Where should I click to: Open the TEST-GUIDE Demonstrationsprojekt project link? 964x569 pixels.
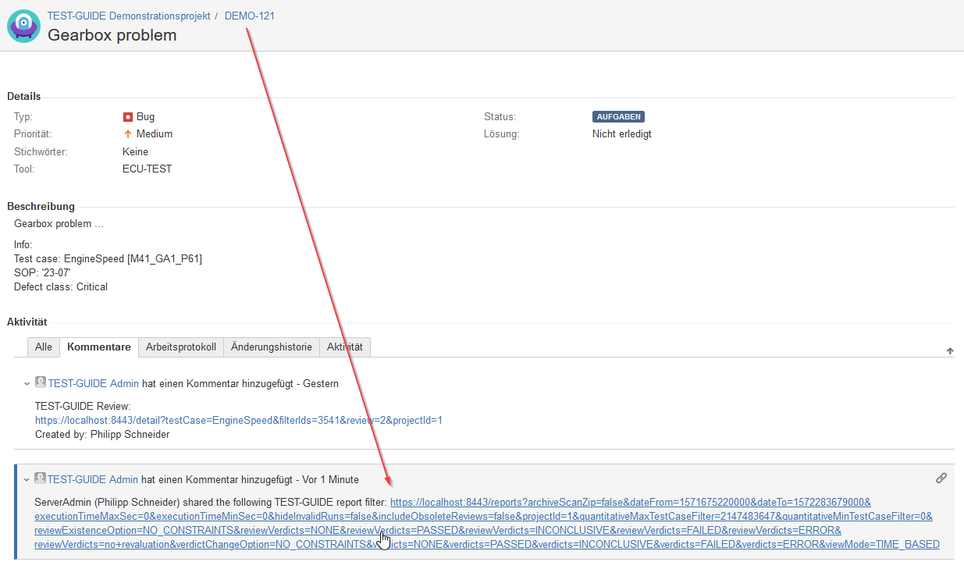pos(129,16)
